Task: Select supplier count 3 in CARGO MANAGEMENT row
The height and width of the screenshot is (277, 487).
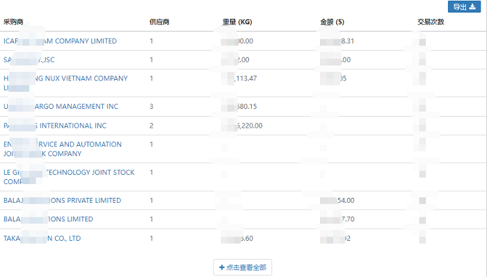Action: 151,106
